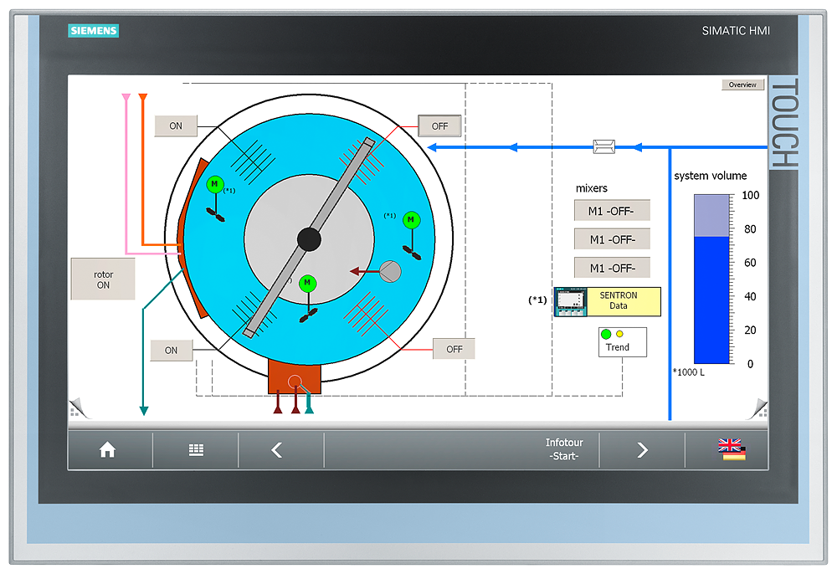Toggle the rotor ON control
837x574 pixels.
[x=103, y=279]
